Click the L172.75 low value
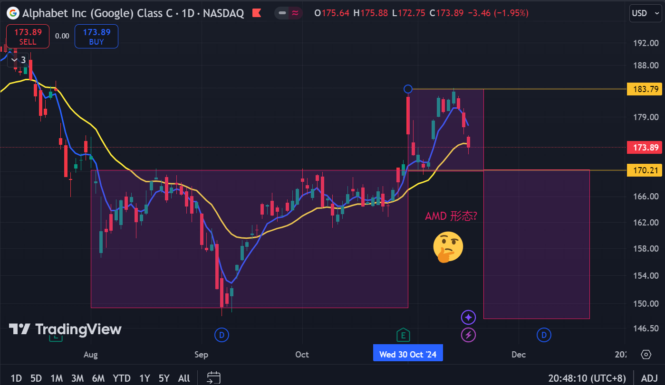This screenshot has width=665, height=385. click(409, 13)
